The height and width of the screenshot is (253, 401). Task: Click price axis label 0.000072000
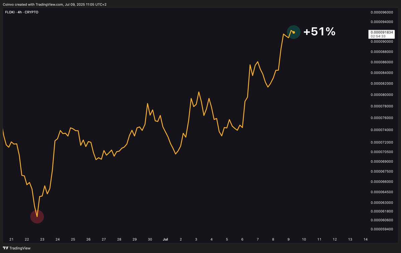383,142
